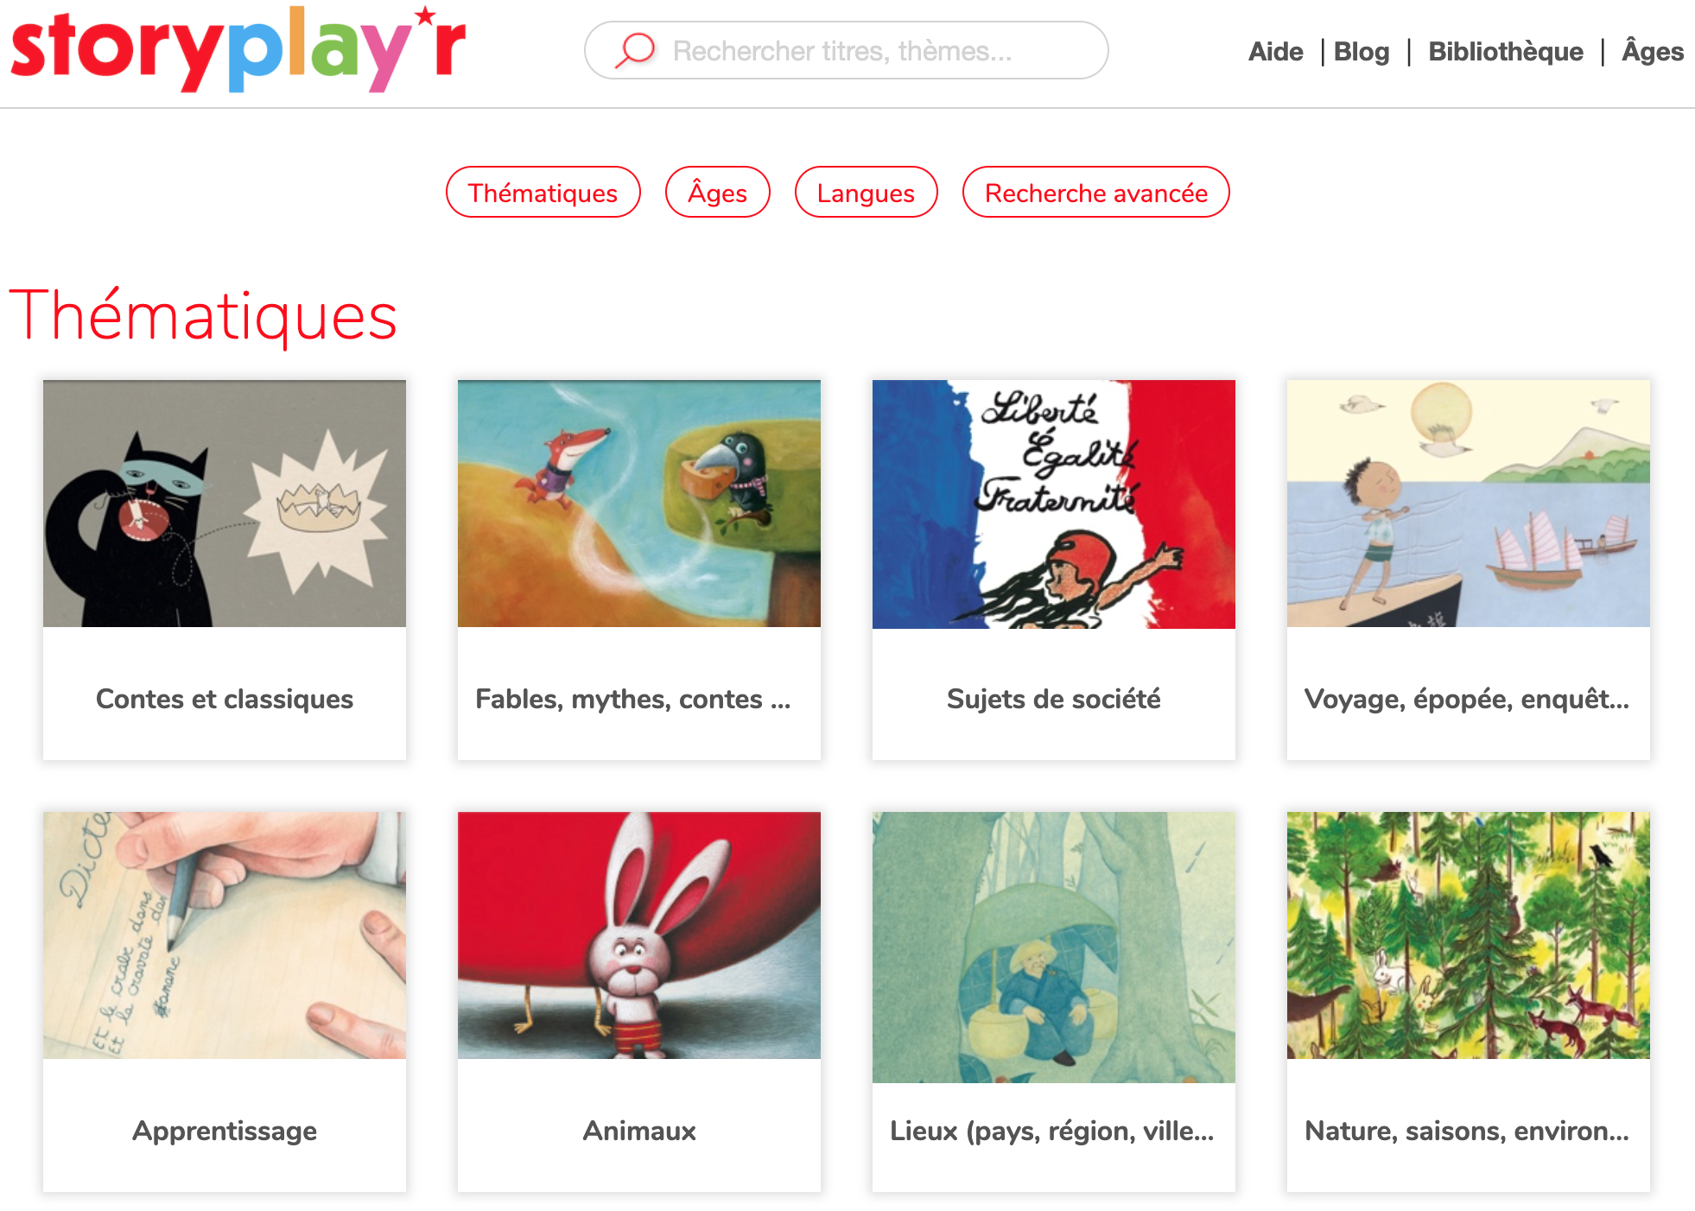Open Bibliothèque in the top navigation
The image size is (1695, 1211).
coord(1505,52)
